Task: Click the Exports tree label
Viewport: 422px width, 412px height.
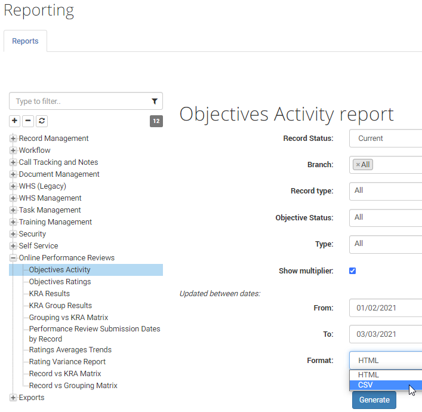Action: coord(32,398)
